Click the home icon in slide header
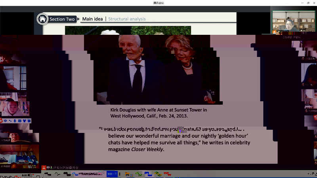317x178 pixels. pos(42,19)
